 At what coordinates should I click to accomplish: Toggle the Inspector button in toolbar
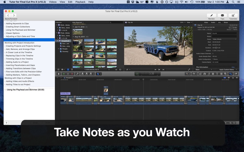(x=231, y=74)
